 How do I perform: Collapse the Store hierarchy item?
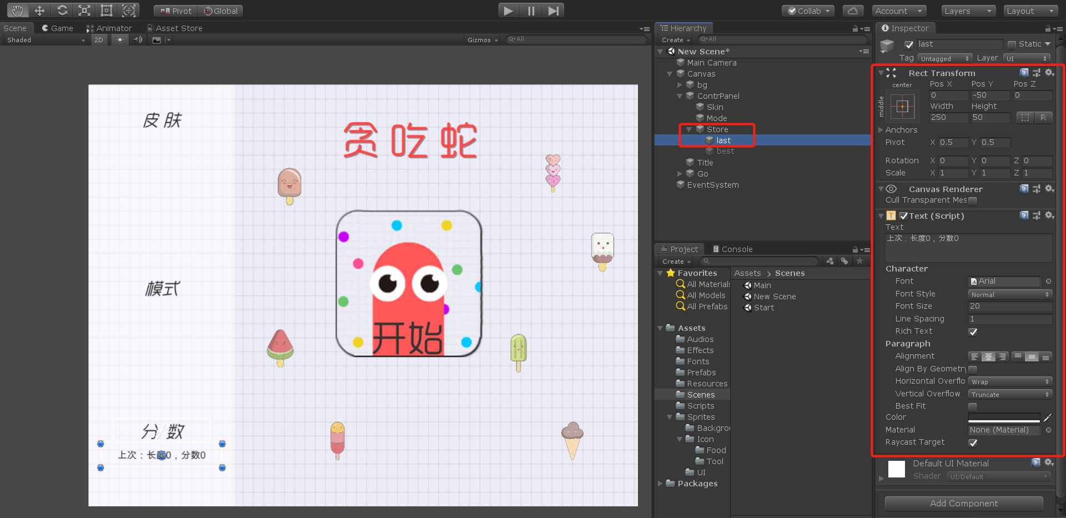pyautogui.click(x=689, y=129)
